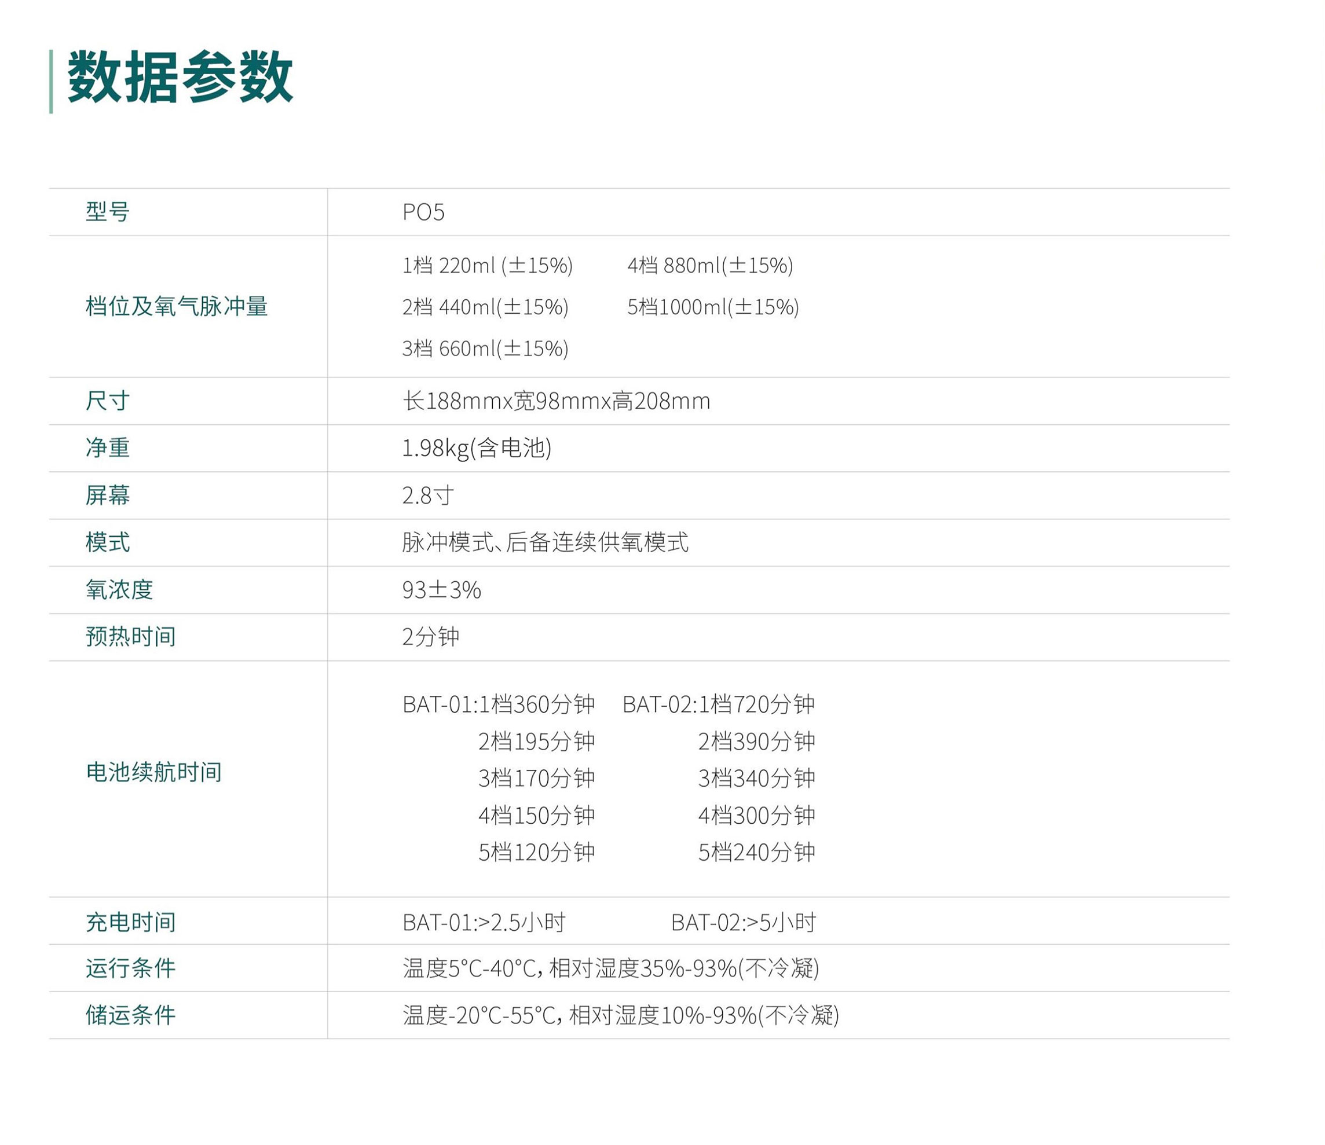Click the 2.8寸 screen size value
The width and height of the screenshot is (1325, 1145).
tap(428, 496)
